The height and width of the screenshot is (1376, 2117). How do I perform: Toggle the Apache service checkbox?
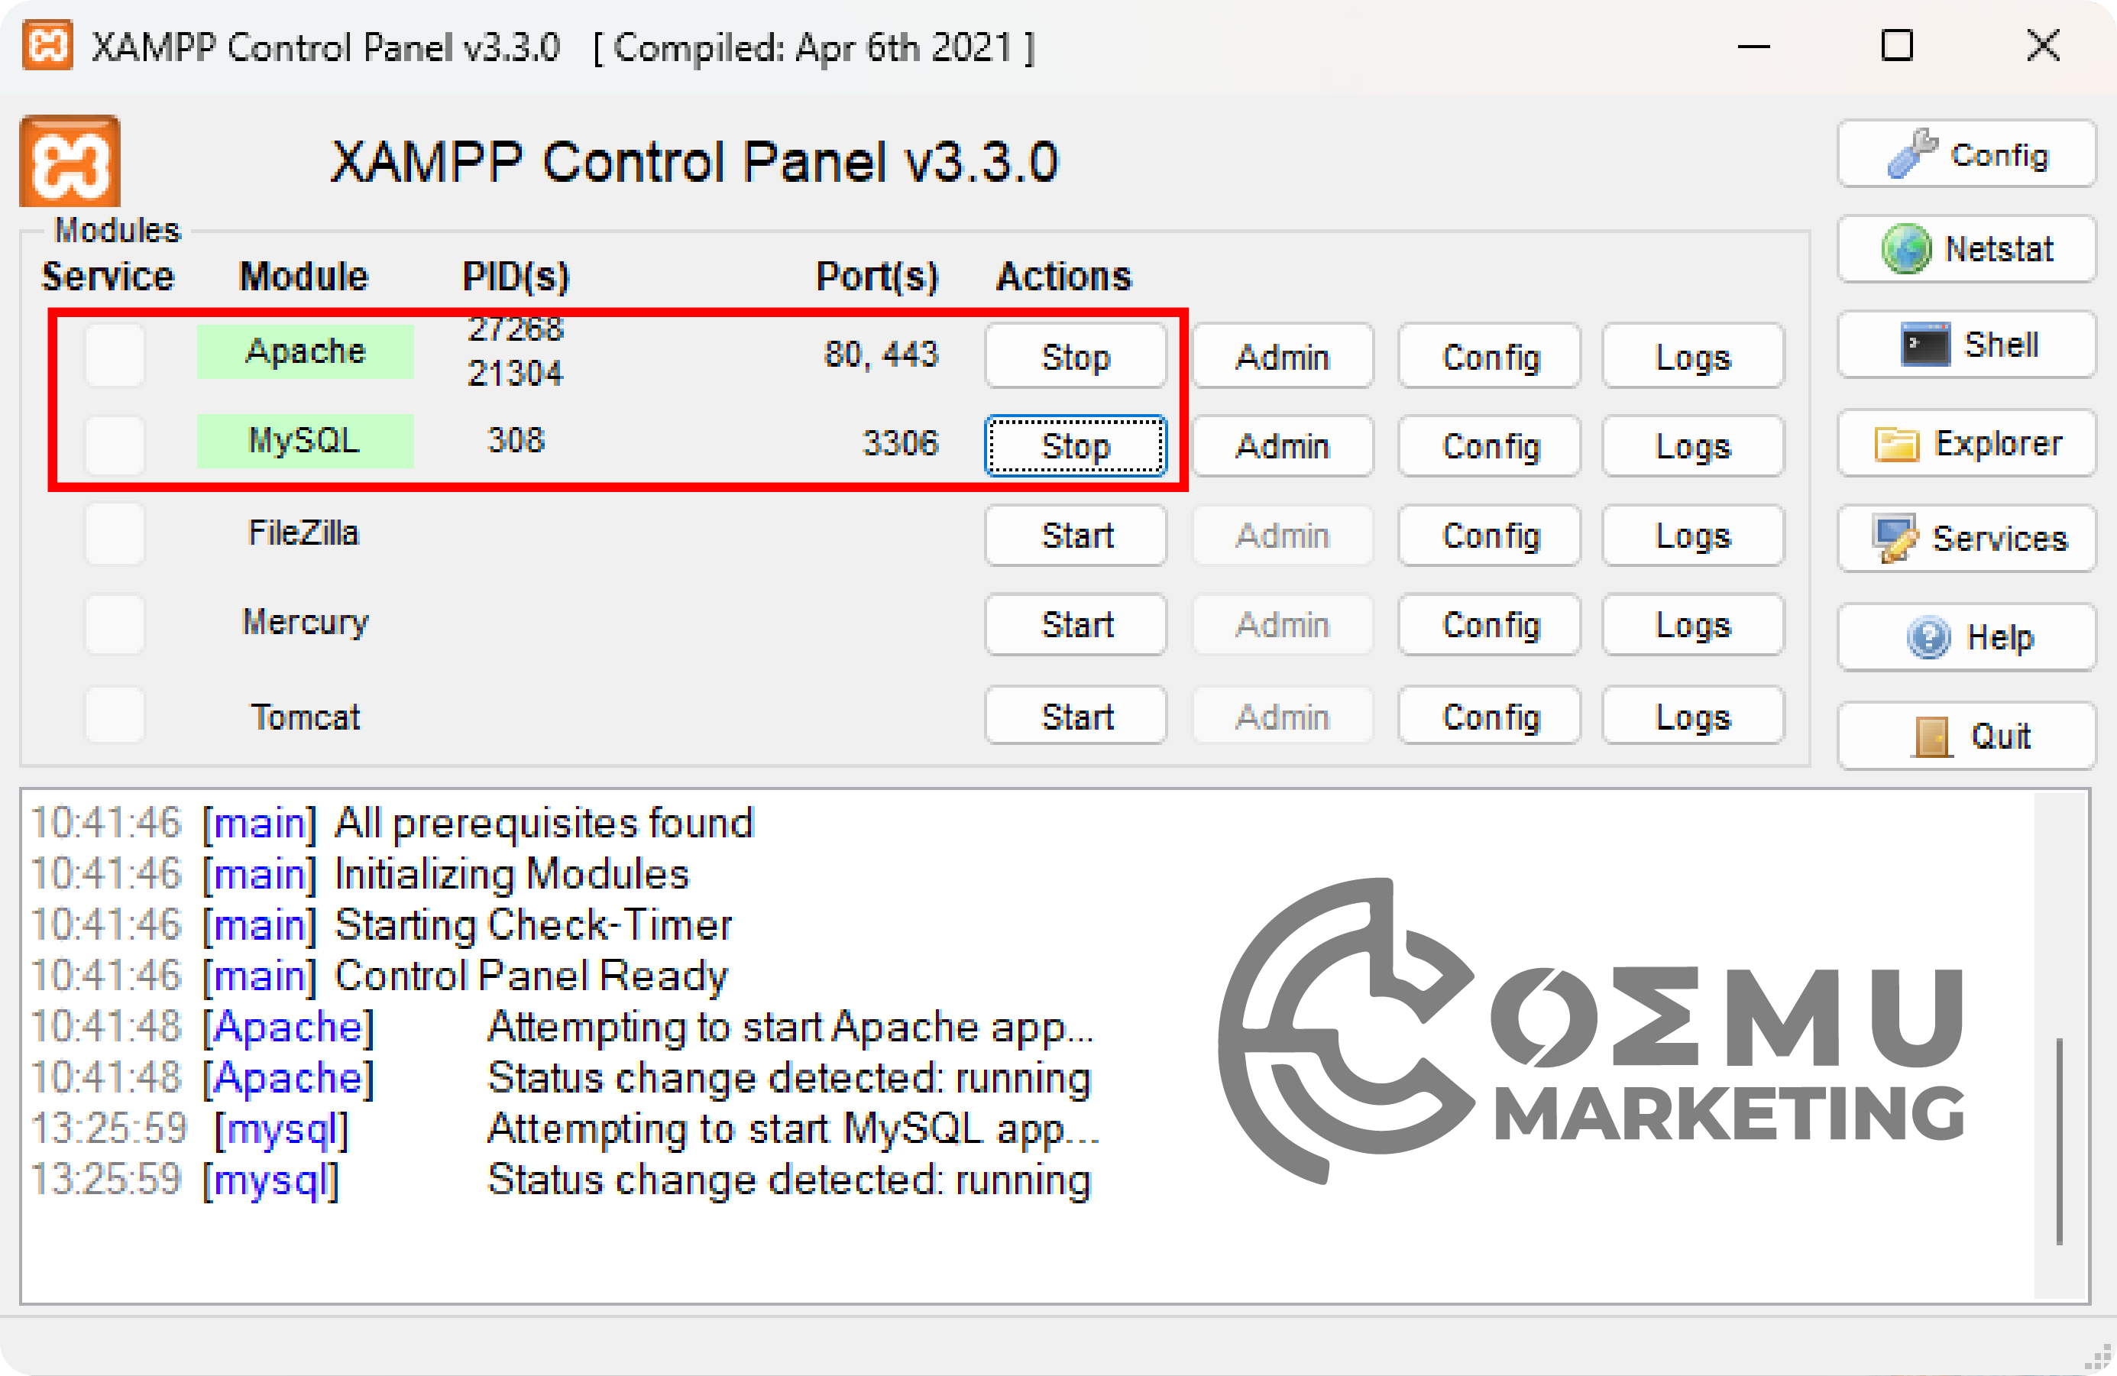click(115, 355)
